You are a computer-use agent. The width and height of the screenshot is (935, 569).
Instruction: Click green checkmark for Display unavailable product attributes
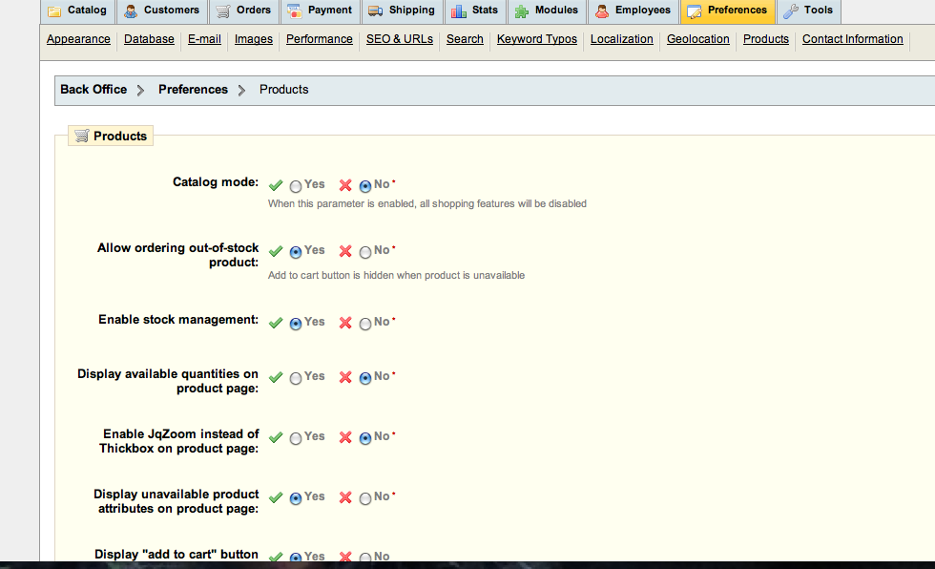(276, 497)
